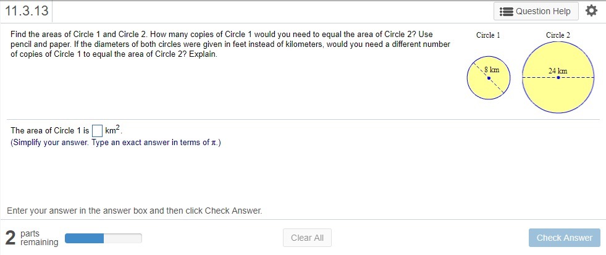Click the area of Circle 1 answer box
This screenshot has width=606, height=255.
97,131
